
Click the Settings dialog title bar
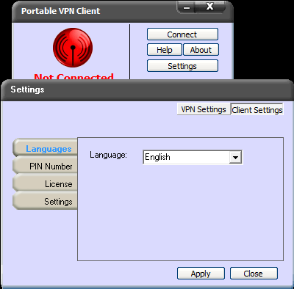[x=147, y=89]
